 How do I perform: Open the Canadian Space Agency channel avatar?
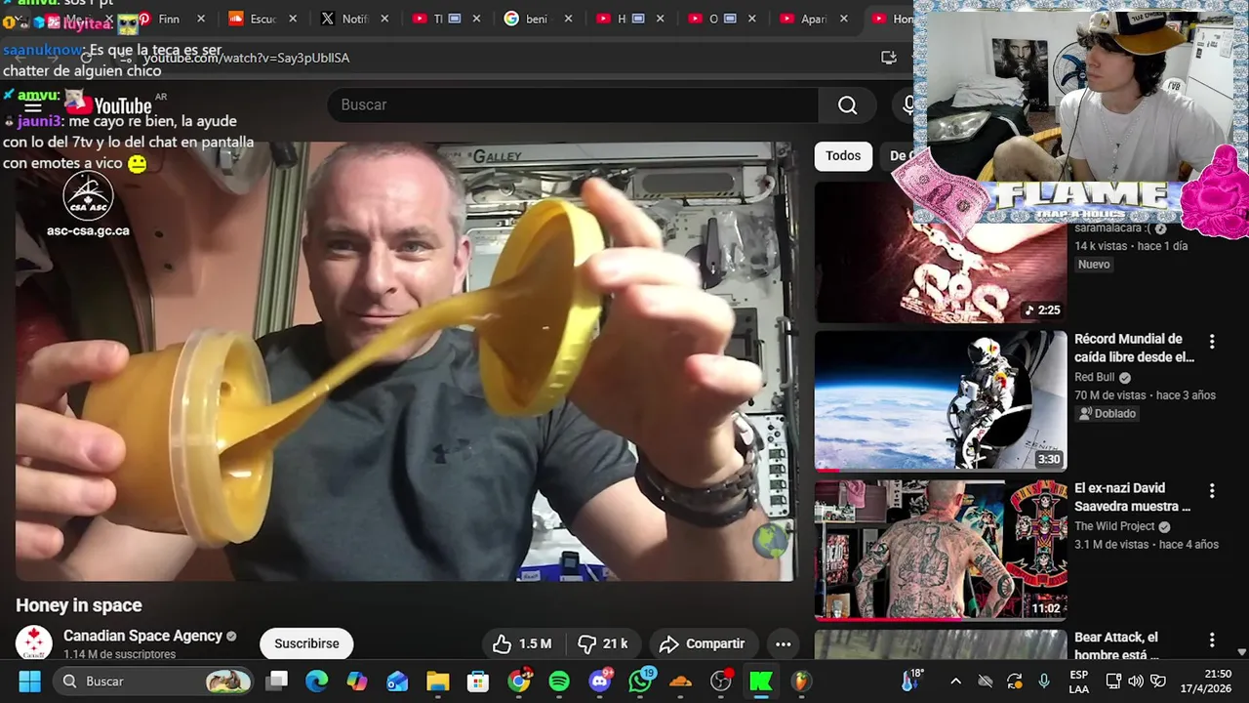coord(34,643)
